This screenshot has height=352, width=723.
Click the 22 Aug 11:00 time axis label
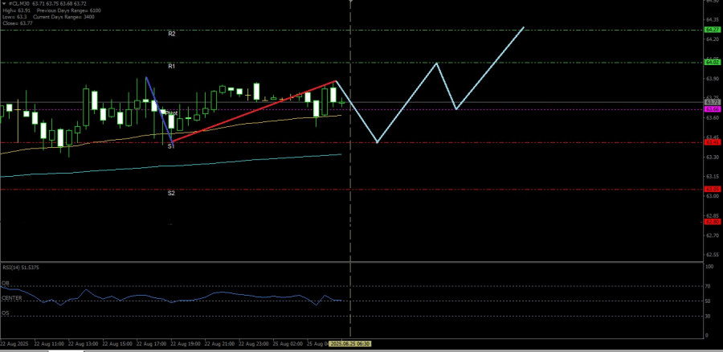(x=51, y=344)
